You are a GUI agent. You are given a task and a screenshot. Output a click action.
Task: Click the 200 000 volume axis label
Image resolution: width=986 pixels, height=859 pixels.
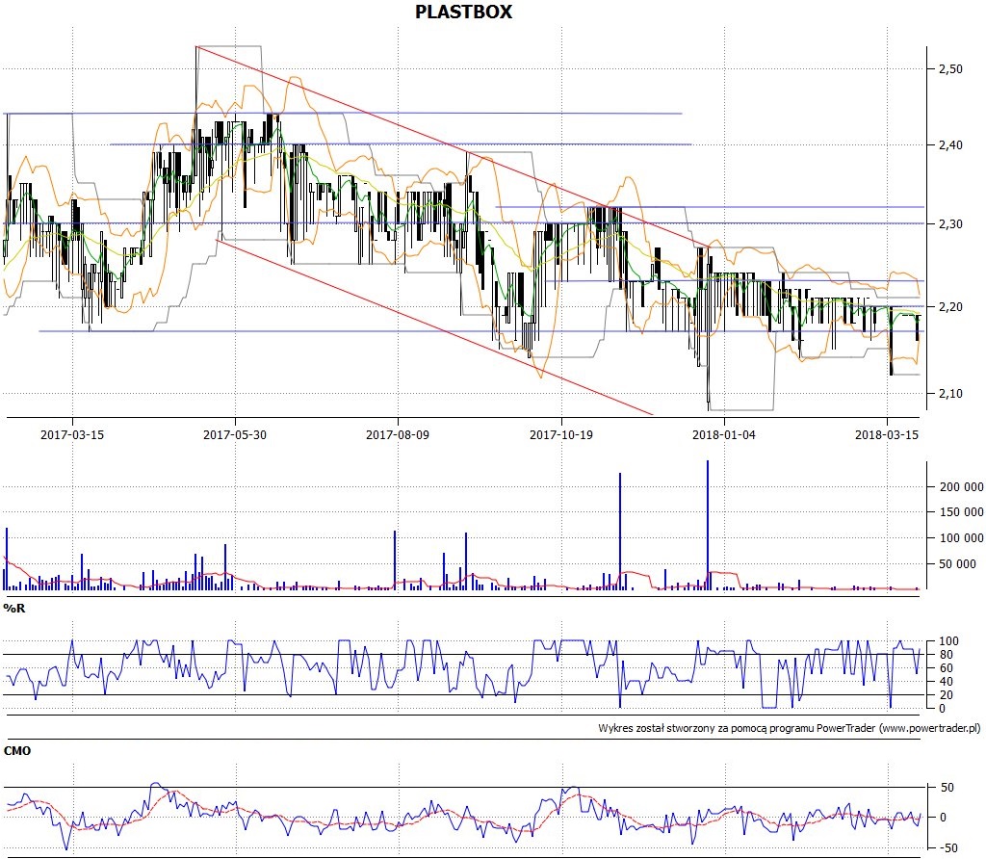point(962,486)
